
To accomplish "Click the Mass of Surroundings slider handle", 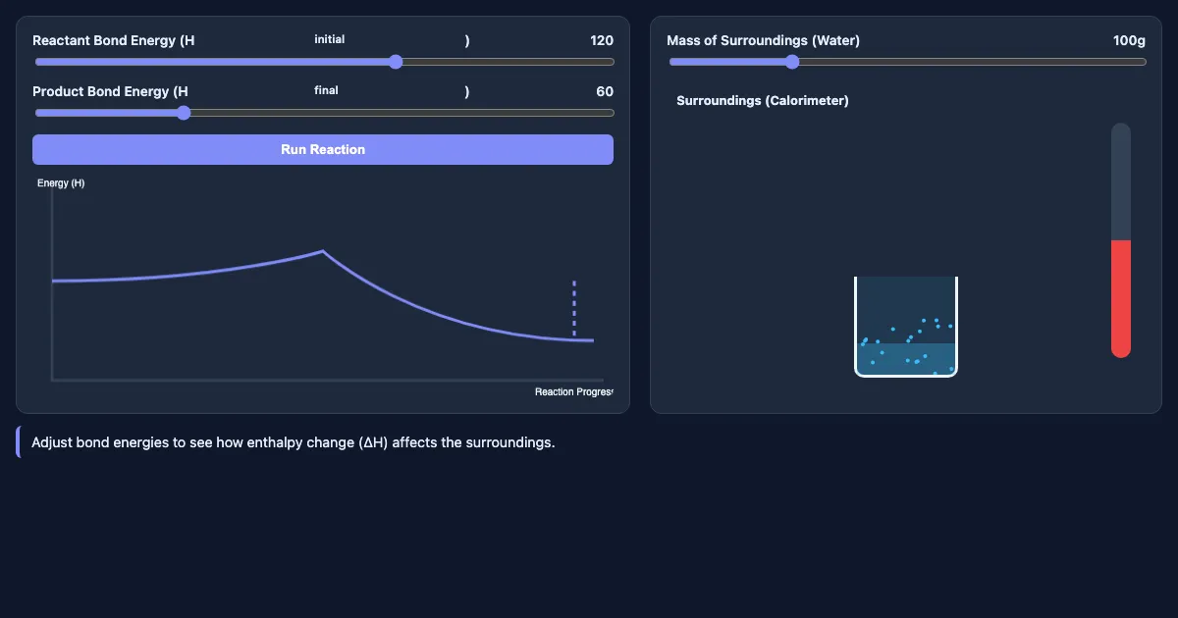I will [x=792, y=62].
